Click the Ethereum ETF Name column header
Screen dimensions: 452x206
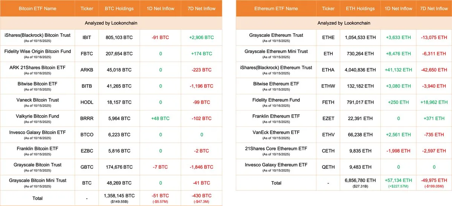click(276, 8)
